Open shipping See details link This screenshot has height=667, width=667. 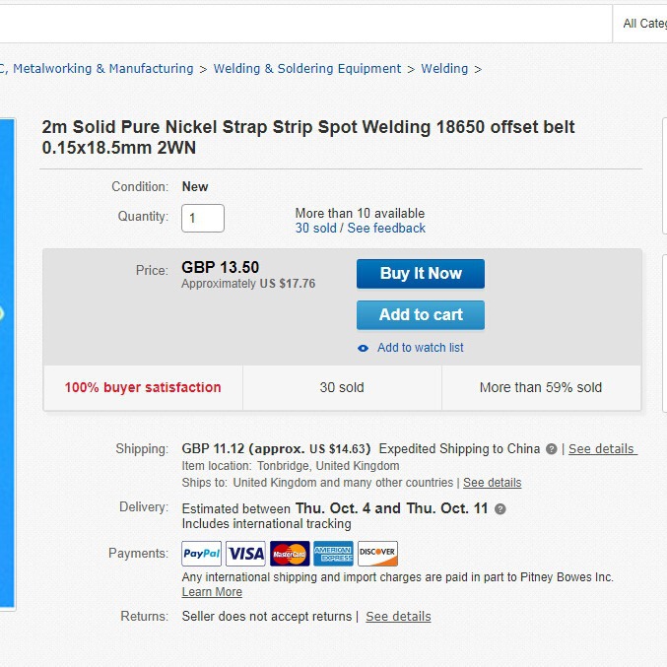pos(602,449)
